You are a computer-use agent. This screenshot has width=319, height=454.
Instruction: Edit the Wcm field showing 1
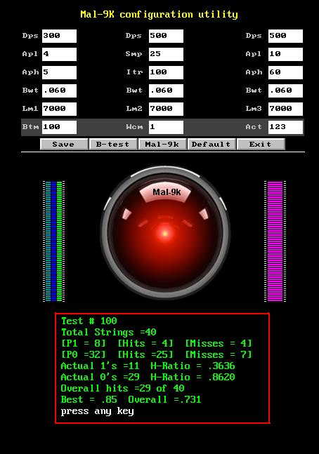point(166,127)
